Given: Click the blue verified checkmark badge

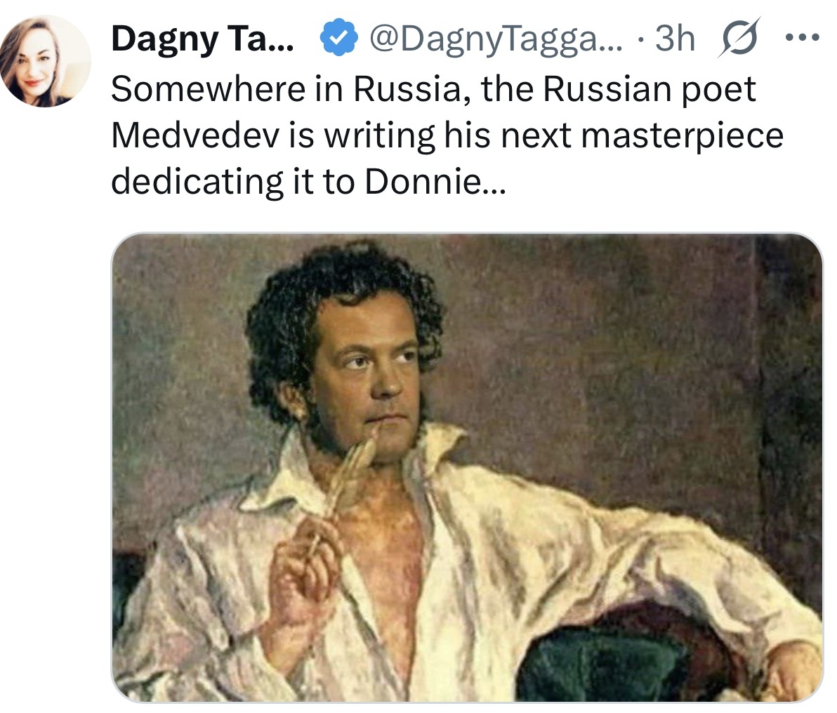Looking at the screenshot, I should [x=338, y=37].
